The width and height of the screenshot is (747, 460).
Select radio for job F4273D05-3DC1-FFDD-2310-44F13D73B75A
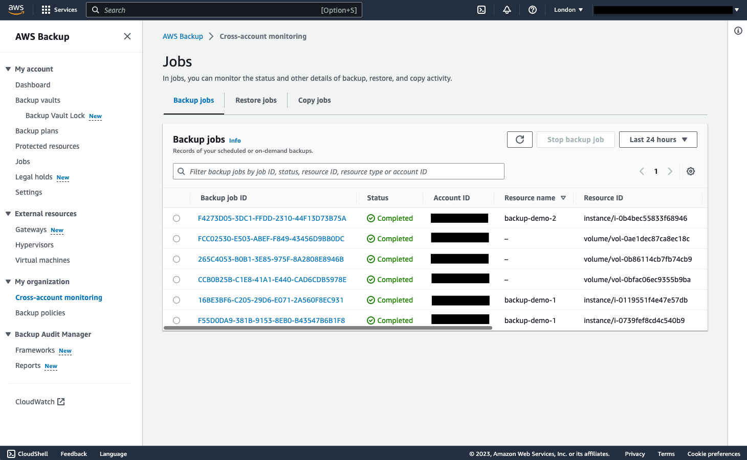point(177,218)
